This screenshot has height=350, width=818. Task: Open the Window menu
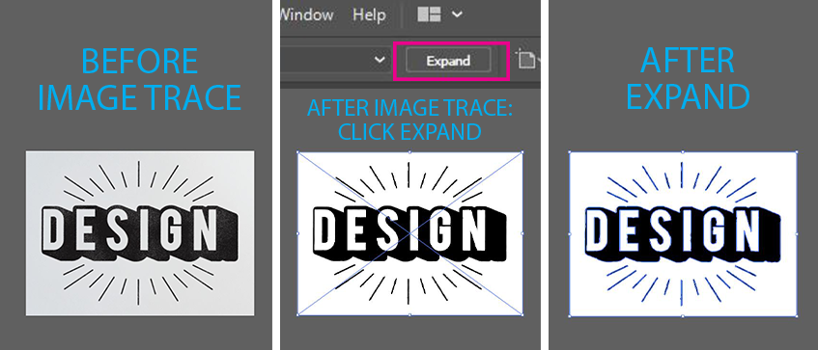click(307, 14)
